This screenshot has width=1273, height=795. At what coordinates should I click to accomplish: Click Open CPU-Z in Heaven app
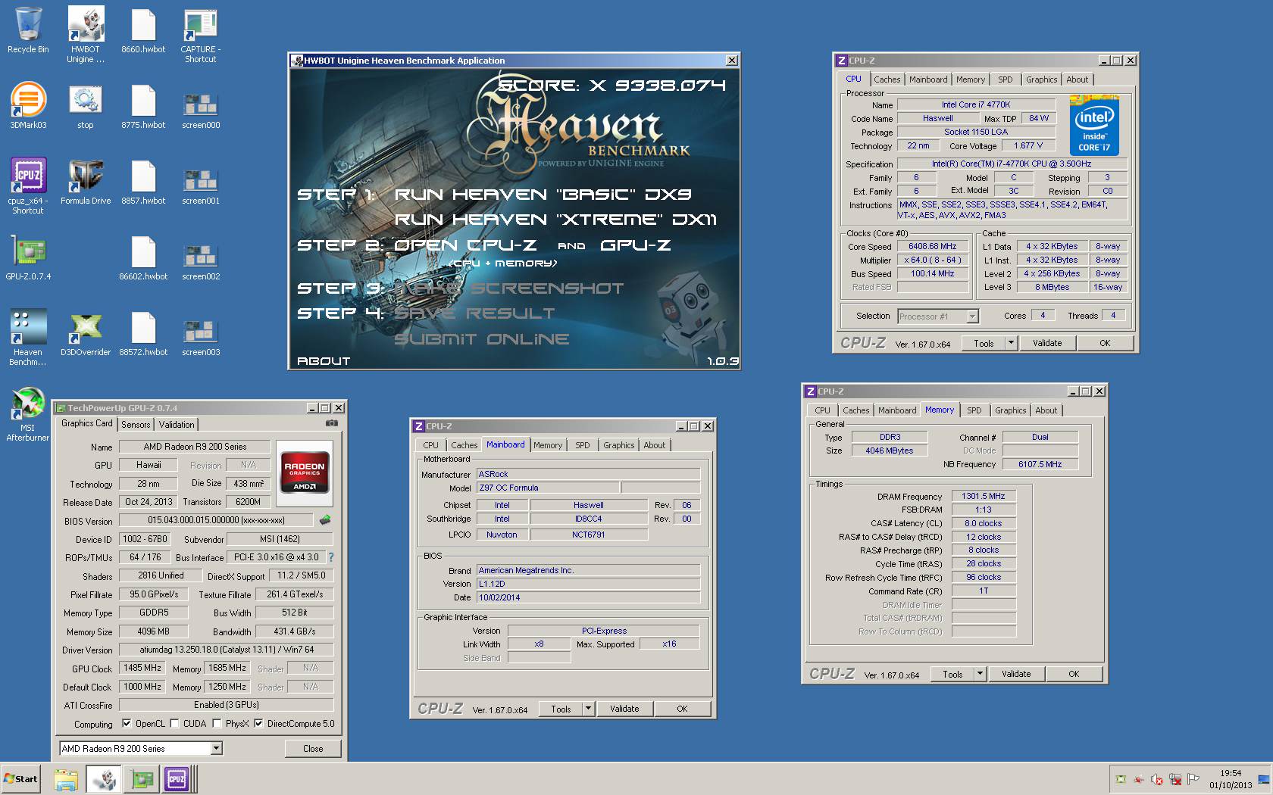[x=465, y=245]
